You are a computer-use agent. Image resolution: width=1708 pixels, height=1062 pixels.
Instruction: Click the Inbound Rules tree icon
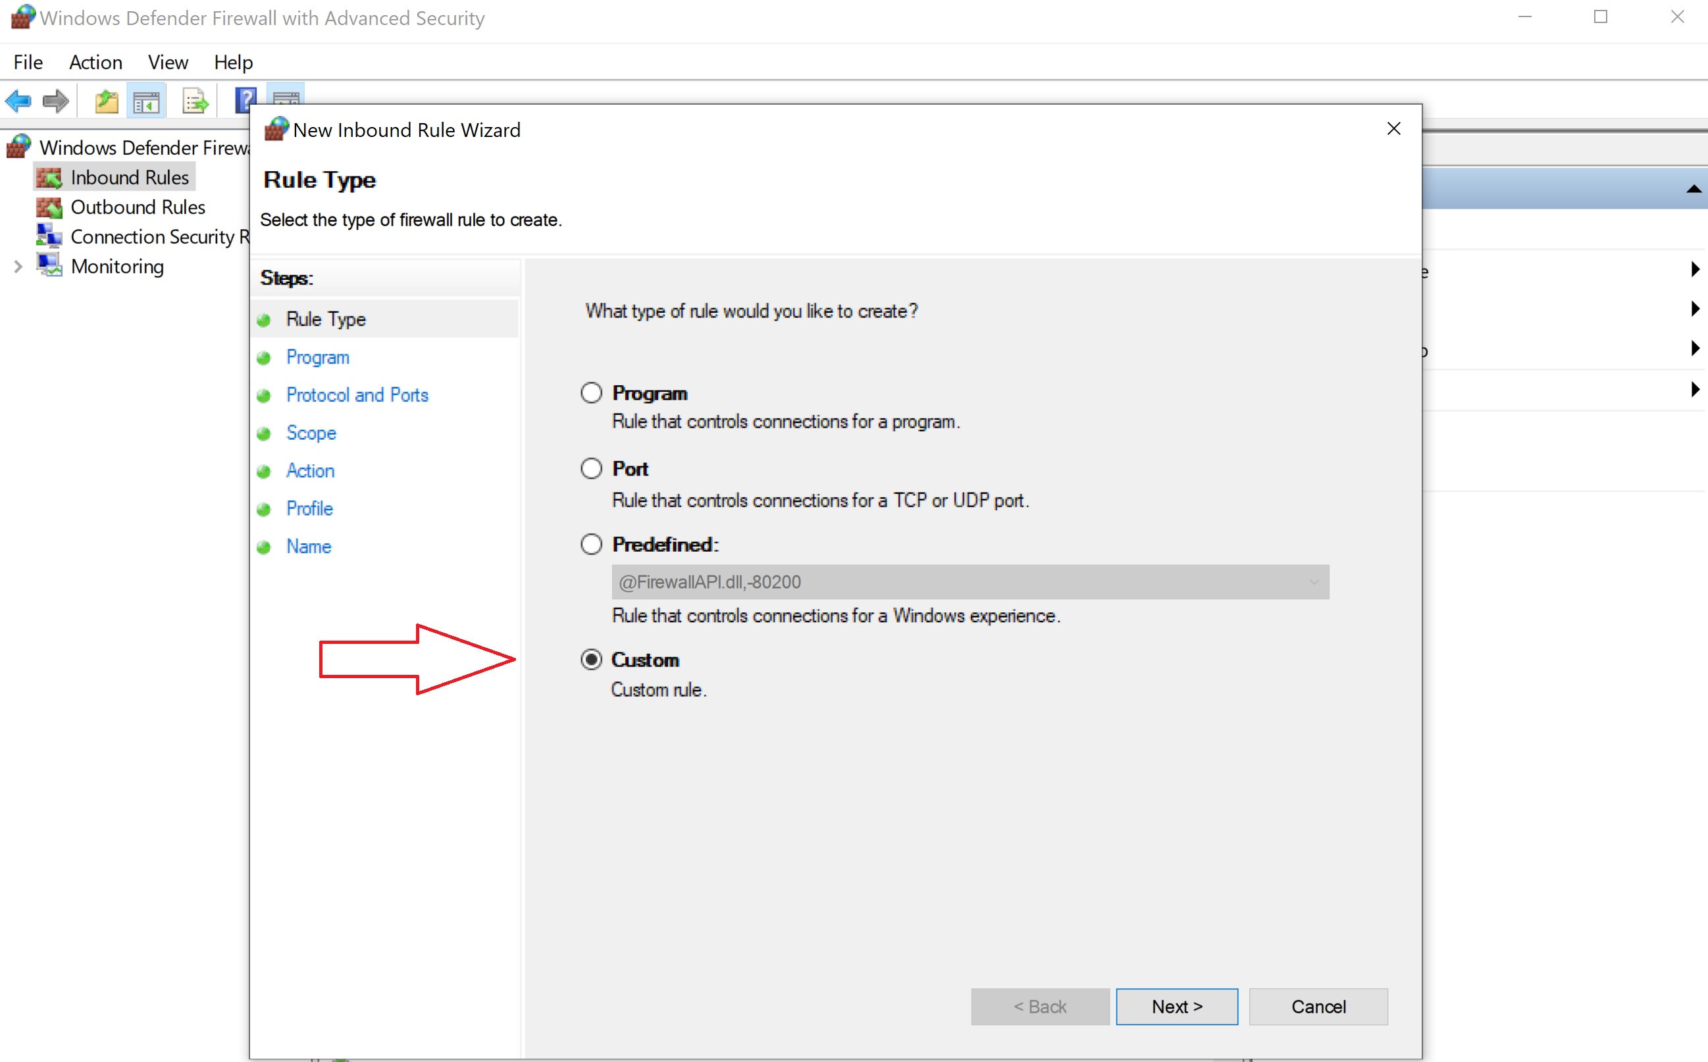click(x=49, y=178)
